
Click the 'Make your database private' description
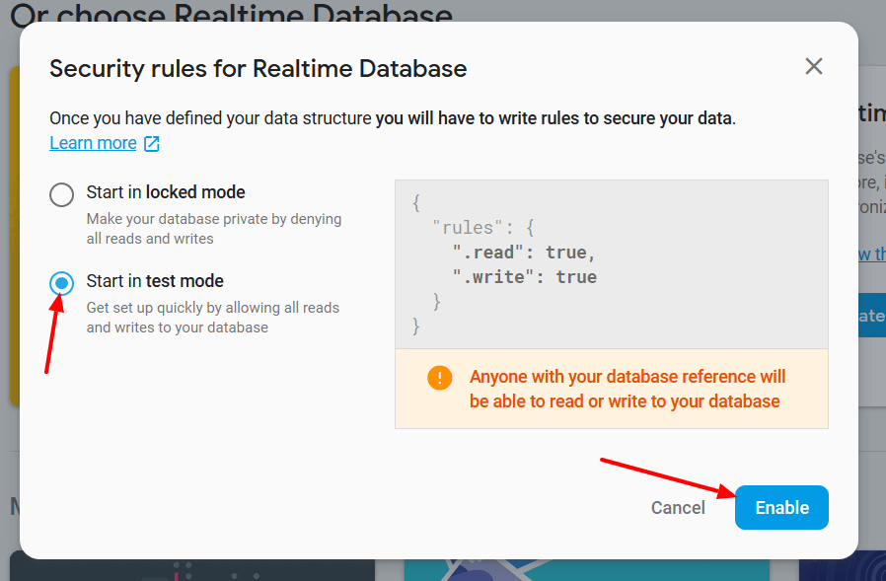(x=213, y=228)
